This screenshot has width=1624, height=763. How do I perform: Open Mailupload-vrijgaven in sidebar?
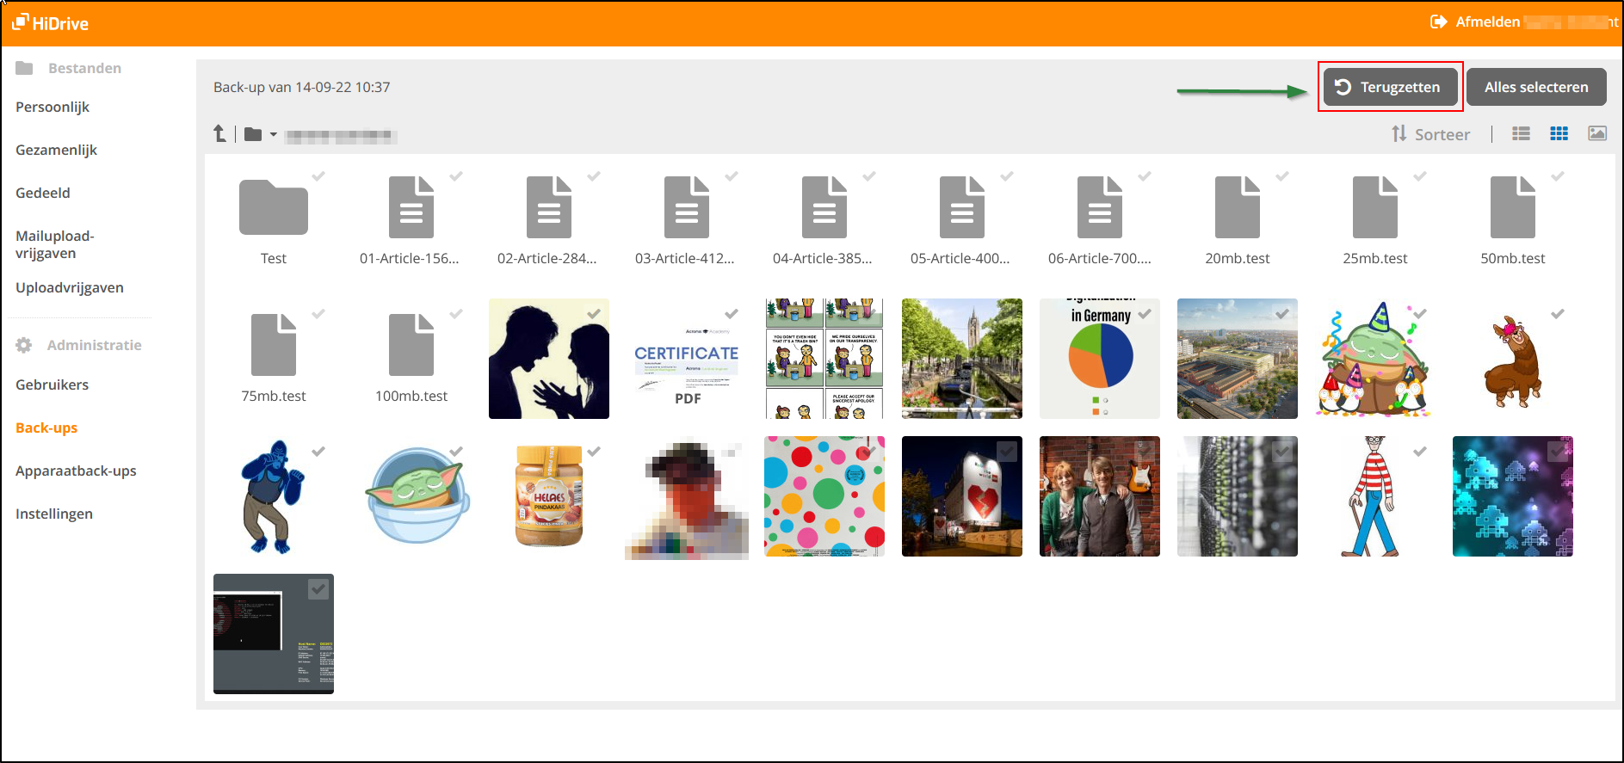pos(55,244)
